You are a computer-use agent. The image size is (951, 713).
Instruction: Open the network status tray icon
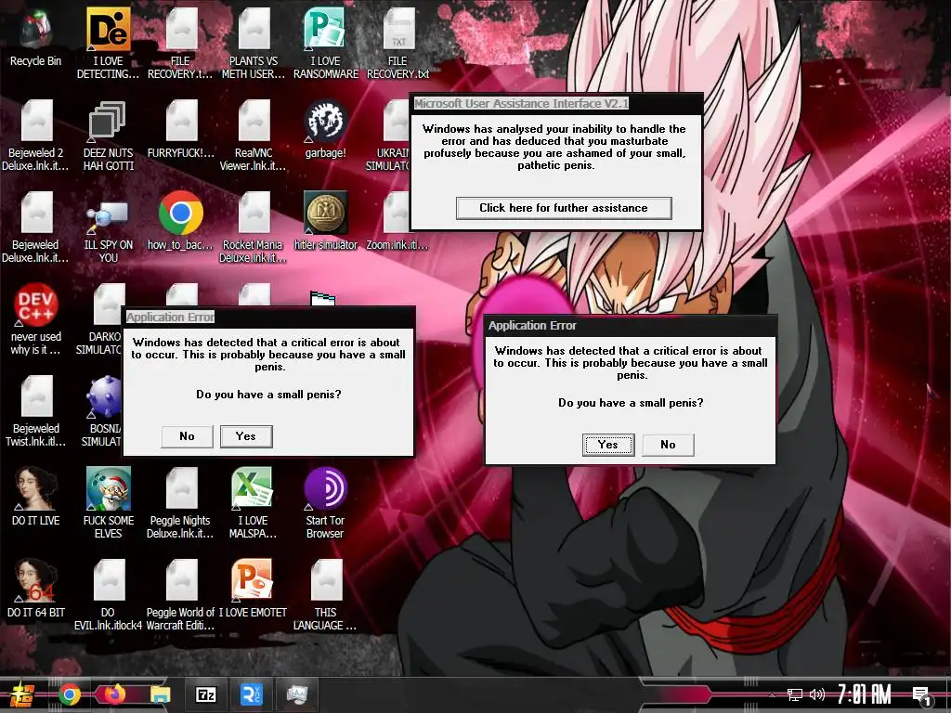[x=795, y=694]
